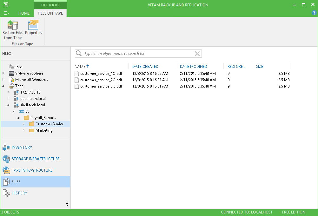
Task: Click the Microsoft Windows icon
Action: click(11, 80)
